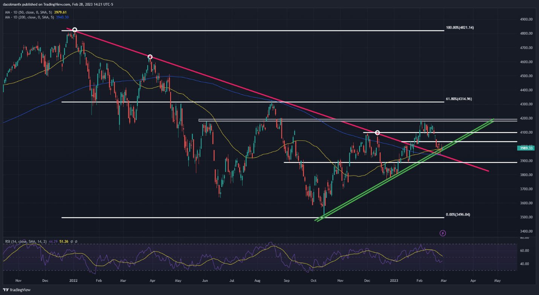Click the 61.80%(4314.96) Fibonacci label
Image resolution: width=539 pixels, height=295 pixels.
click(x=458, y=99)
